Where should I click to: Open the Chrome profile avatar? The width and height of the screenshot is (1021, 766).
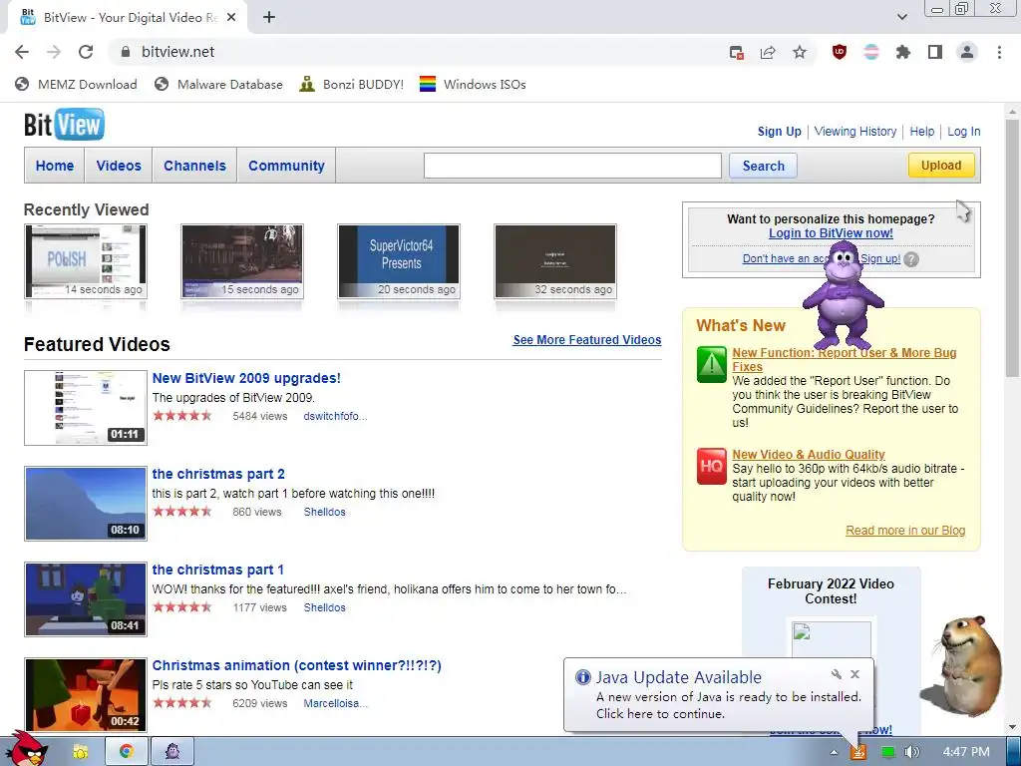coord(967,52)
